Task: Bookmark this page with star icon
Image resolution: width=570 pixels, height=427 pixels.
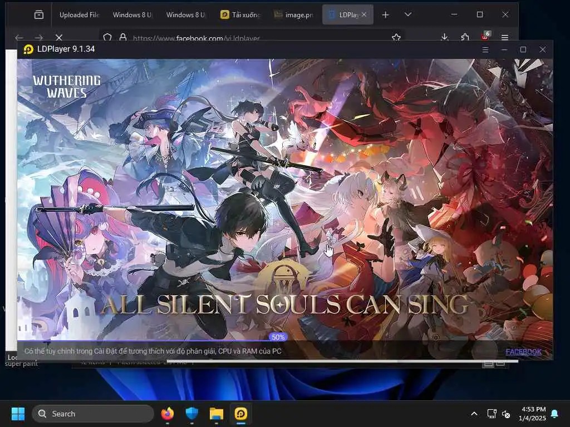Action: point(396,37)
